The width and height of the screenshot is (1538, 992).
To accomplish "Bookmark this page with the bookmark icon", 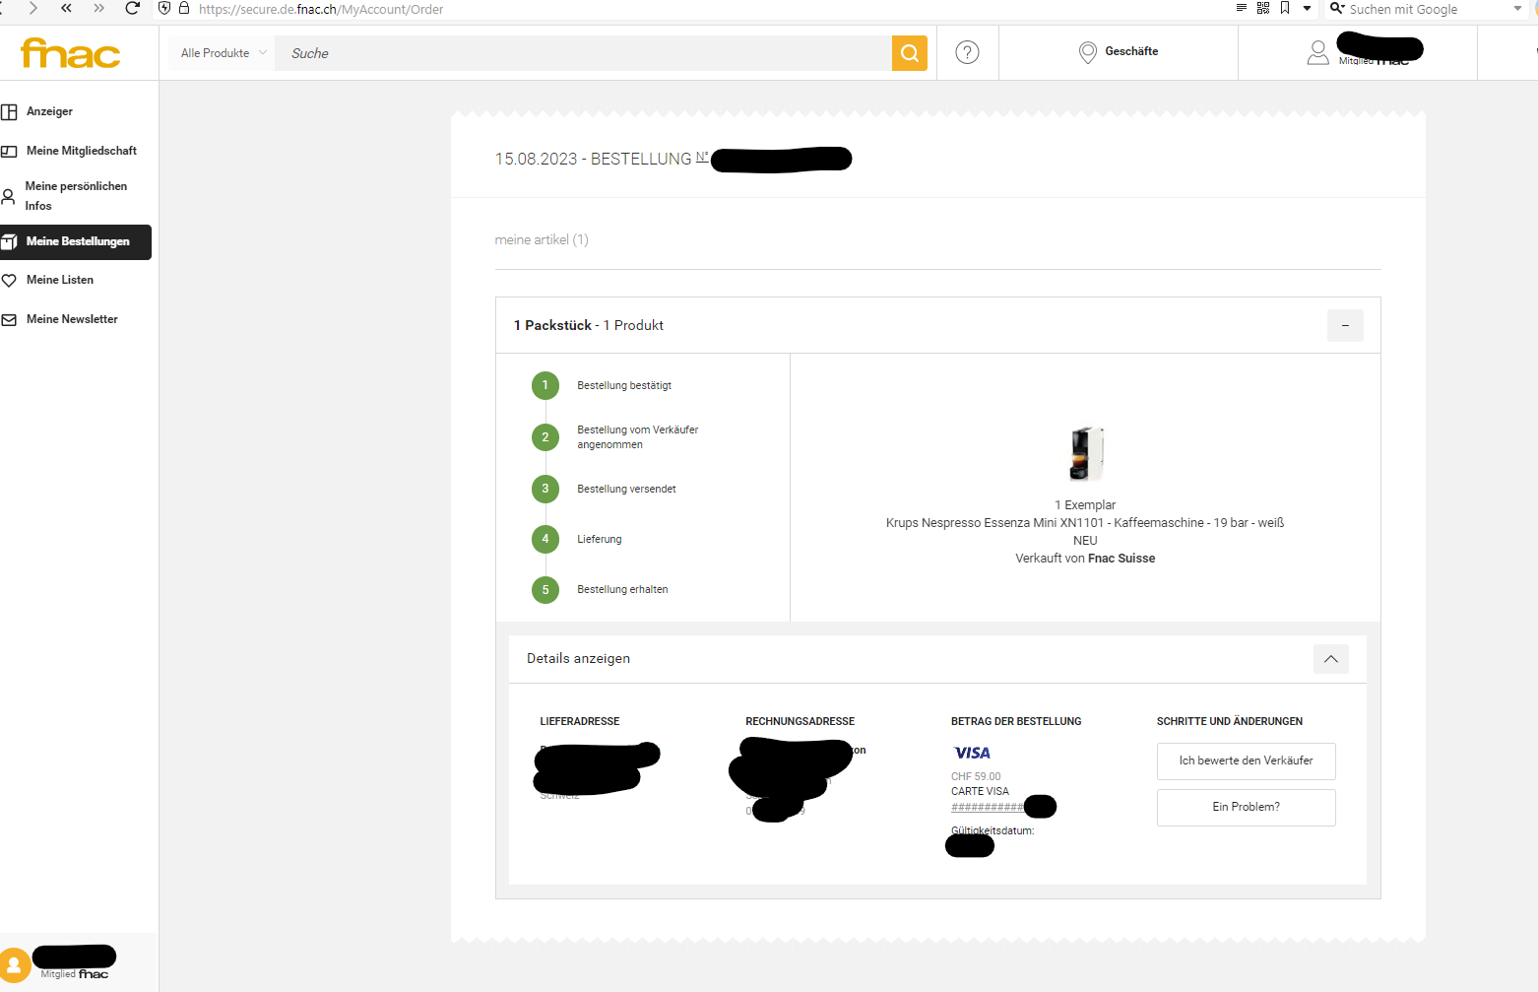I will 1285,8.
